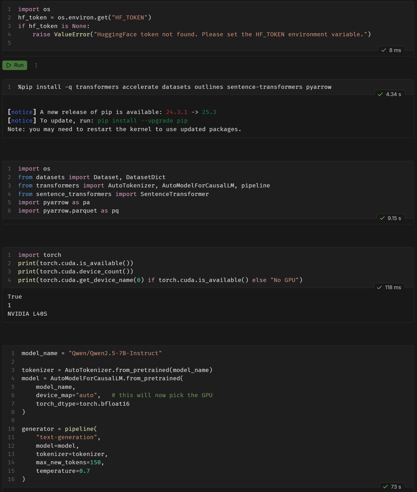Click the raise ValueError code line
This screenshot has height=492, width=417.
coord(201,34)
